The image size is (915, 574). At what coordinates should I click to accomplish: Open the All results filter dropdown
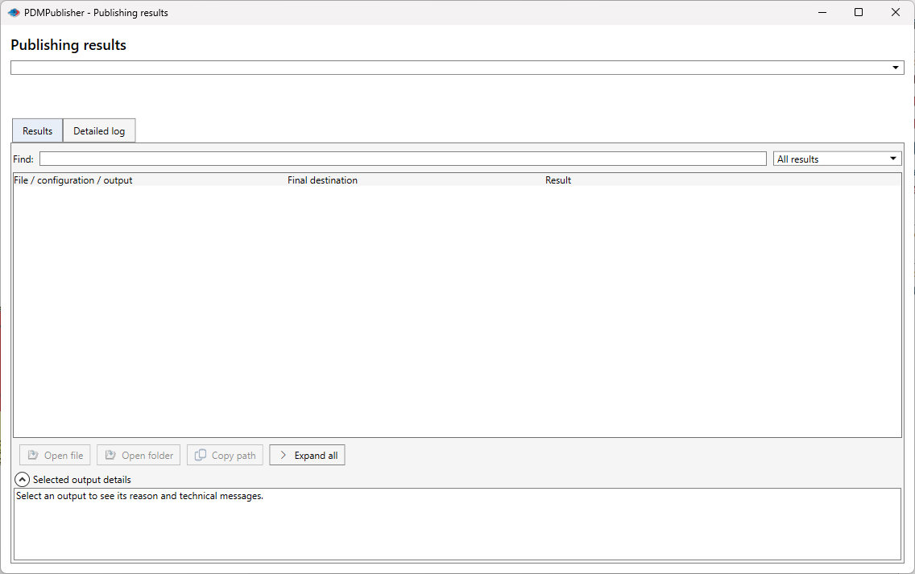tap(838, 159)
